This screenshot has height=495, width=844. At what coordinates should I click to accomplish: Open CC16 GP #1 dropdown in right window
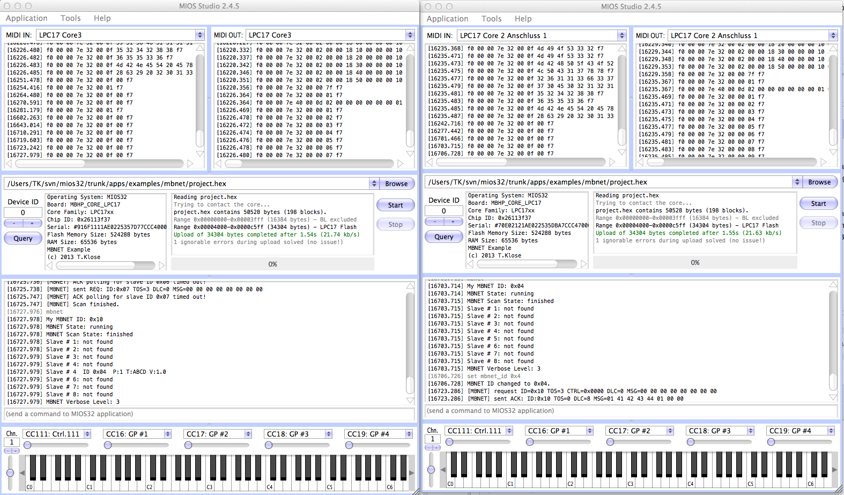(x=560, y=431)
